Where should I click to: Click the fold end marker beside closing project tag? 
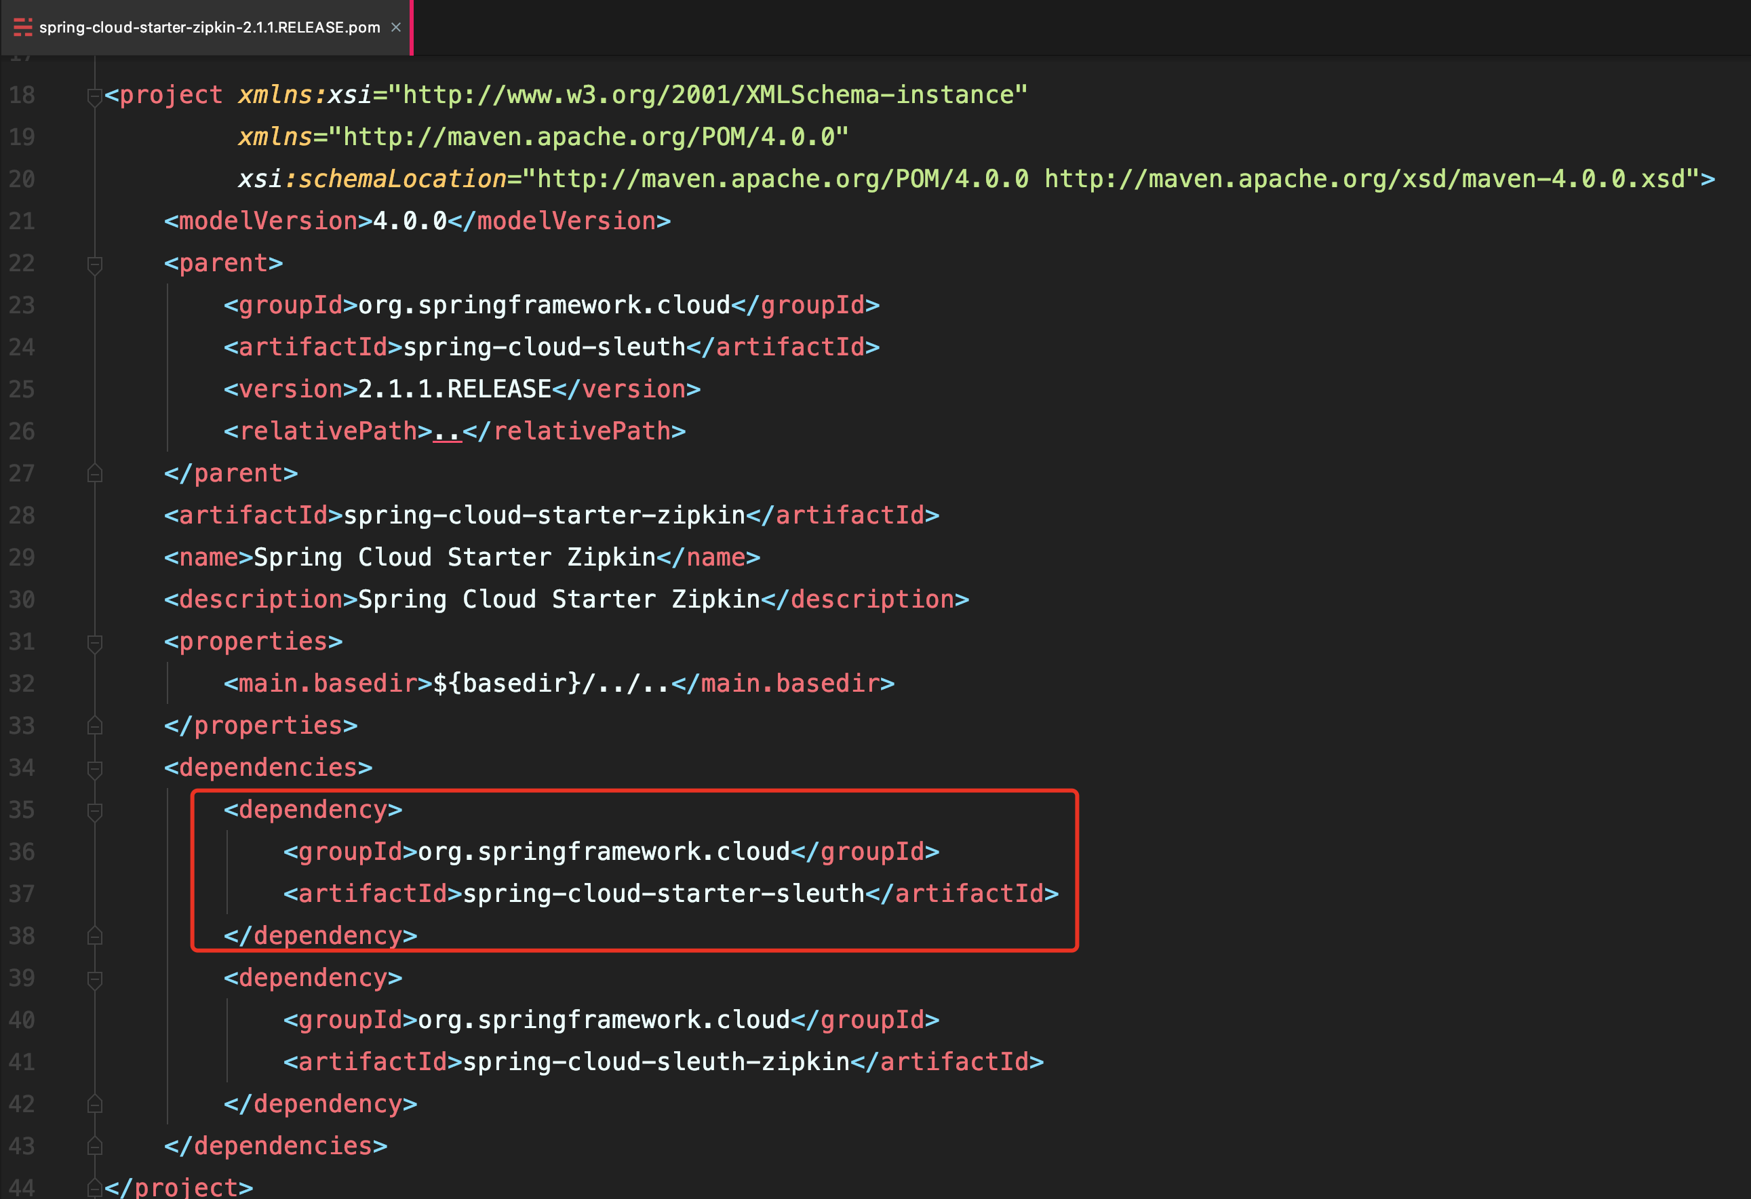pyautogui.click(x=94, y=1188)
